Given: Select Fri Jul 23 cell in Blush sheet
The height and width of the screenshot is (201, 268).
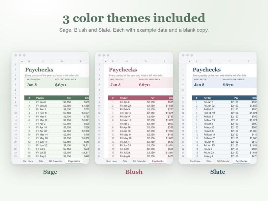Looking at the screenshot, I should (125, 153).
